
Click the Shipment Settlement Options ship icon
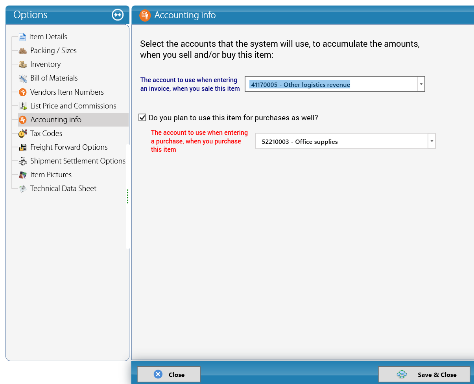[x=23, y=161]
